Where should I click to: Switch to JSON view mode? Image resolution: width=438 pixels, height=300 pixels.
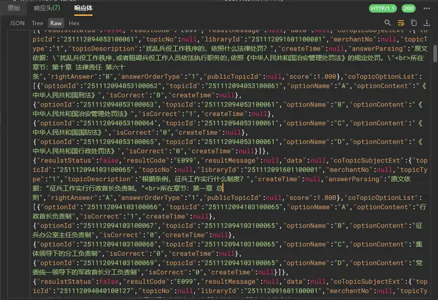pos(17,23)
